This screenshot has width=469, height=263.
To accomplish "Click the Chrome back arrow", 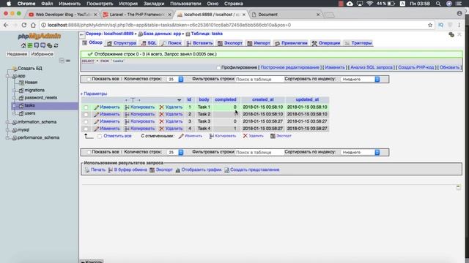I will pyautogui.click(x=6, y=25).
